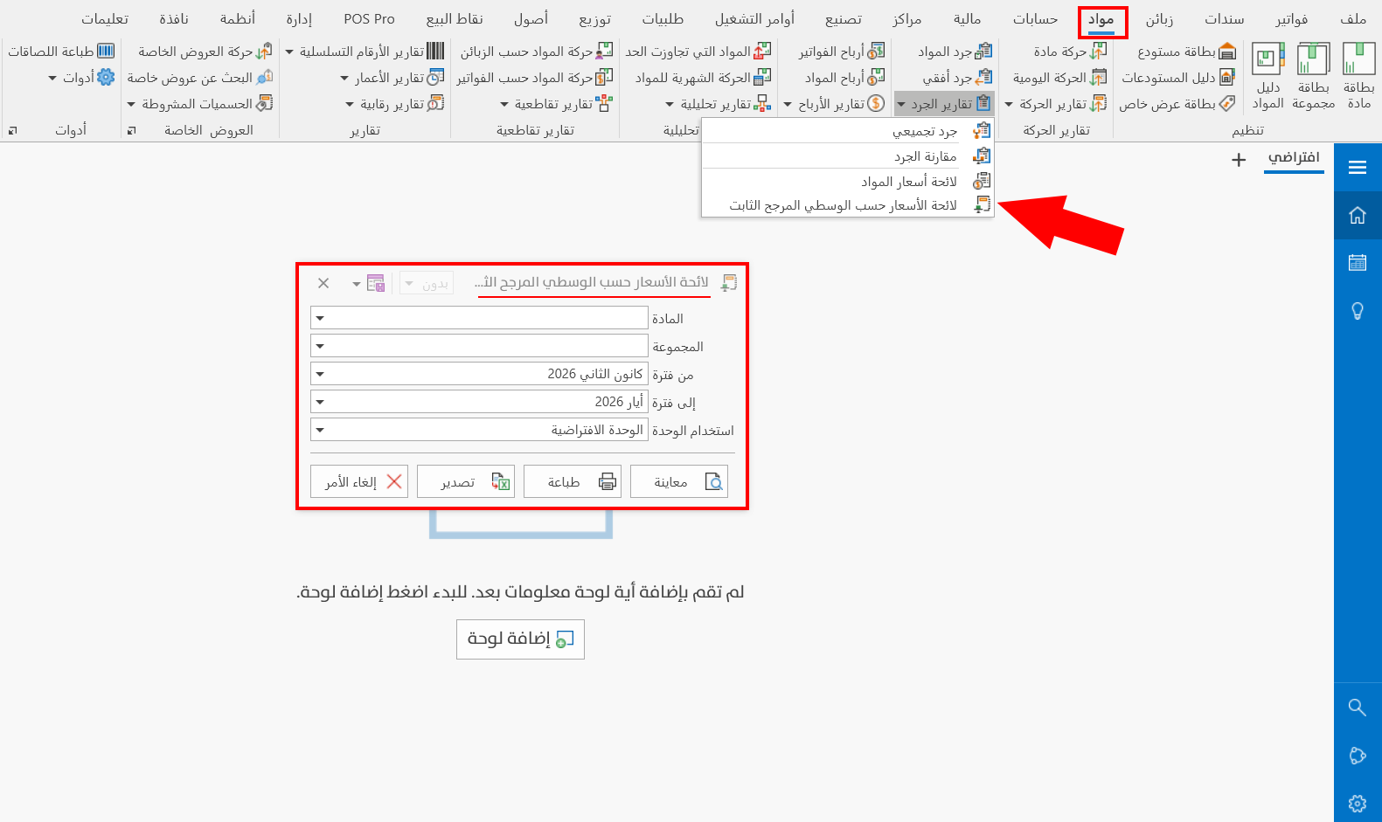Open the من فترة period dropdown
The width and height of the screenshot is (1382, 822).
coord(479,374)
